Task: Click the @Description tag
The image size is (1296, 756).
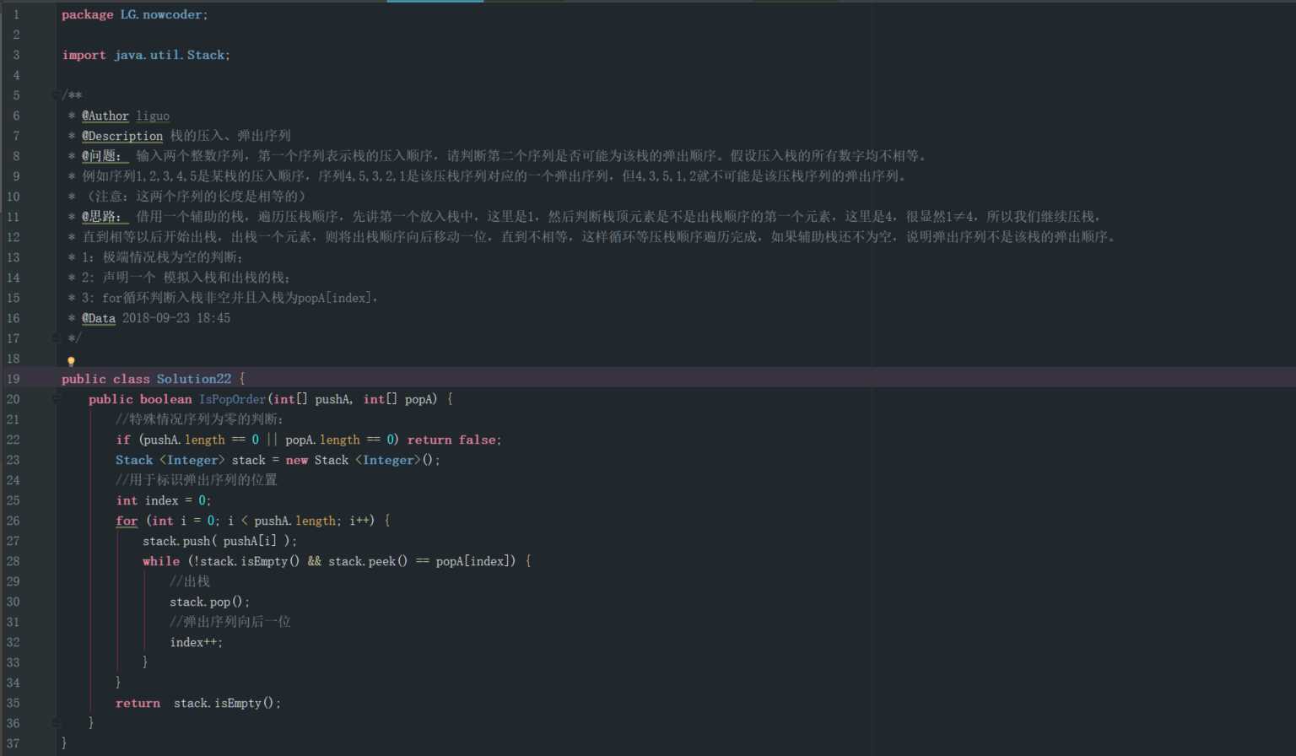Action: (122, 136)
